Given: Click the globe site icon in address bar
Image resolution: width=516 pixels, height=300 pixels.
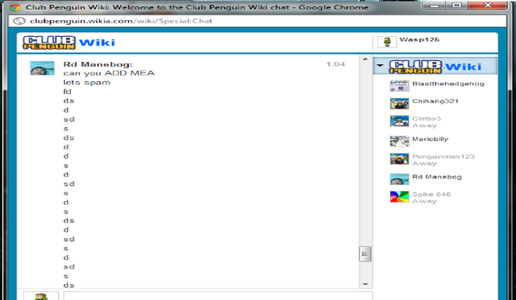Looking at the screenshot, I should click(19, 21).
